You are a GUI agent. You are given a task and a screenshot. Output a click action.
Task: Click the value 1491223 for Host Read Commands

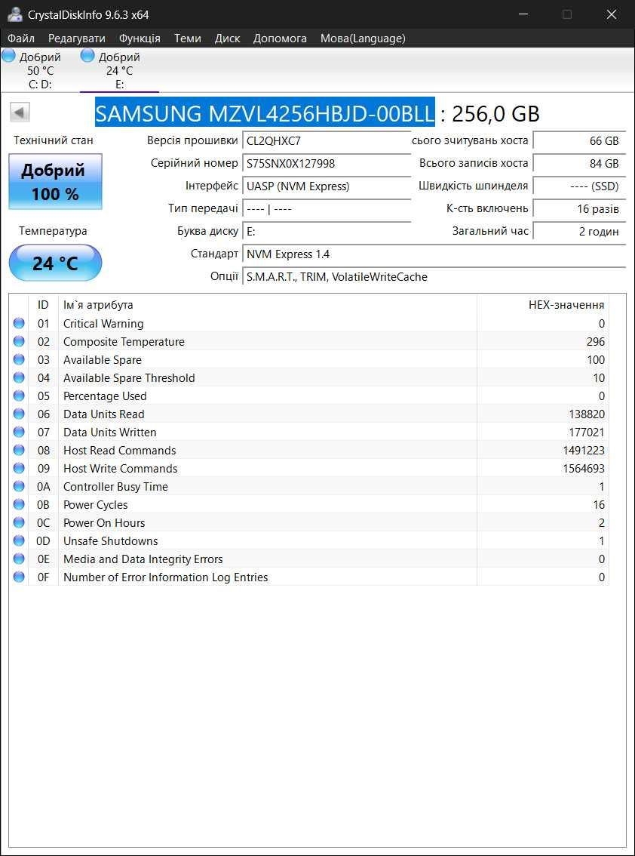pos(584,451)
